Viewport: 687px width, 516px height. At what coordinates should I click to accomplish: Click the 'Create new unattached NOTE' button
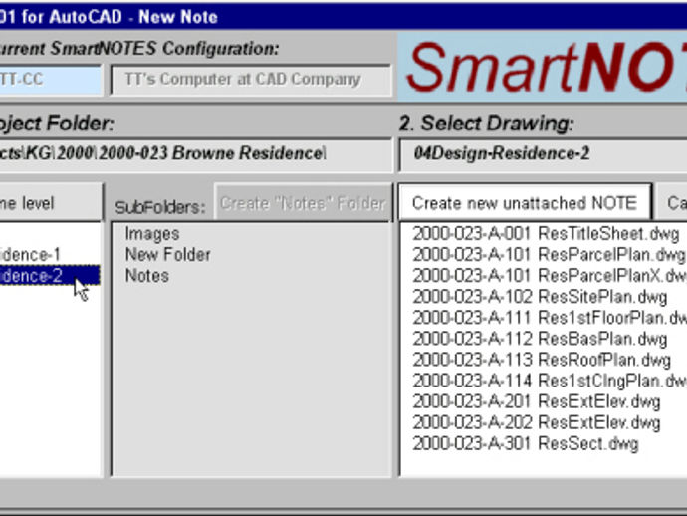(525, 202)
